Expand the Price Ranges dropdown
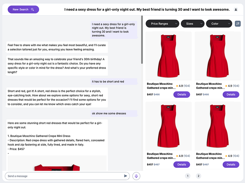Screen dimensions: 245x183 [x=162, y=23]
